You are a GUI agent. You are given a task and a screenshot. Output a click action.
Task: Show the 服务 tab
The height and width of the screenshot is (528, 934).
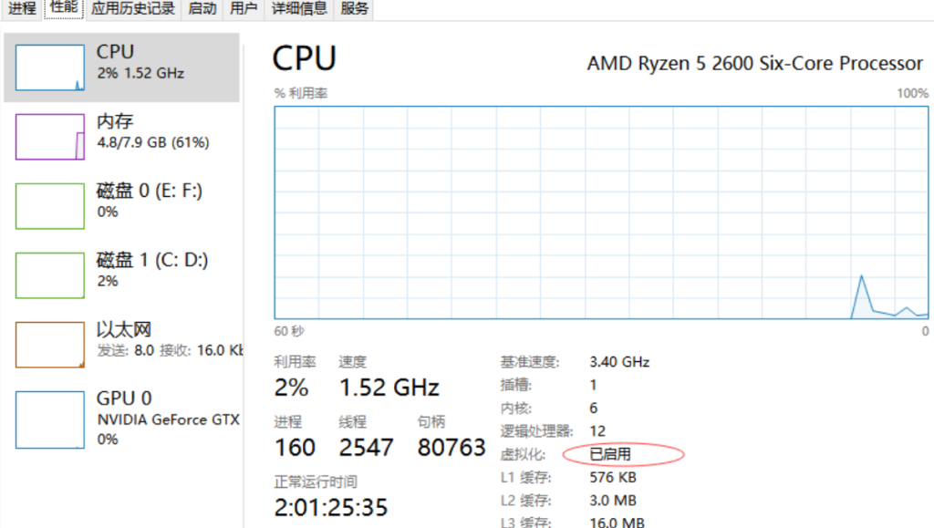click(355, 9)
